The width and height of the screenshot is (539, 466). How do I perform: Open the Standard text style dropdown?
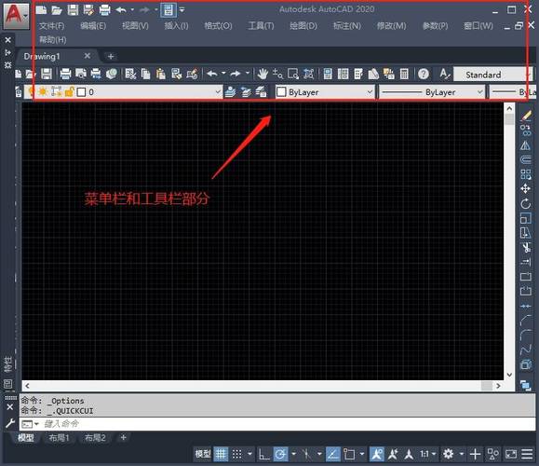point(492,75)
